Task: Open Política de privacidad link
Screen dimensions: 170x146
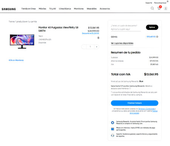Action: coord(144,112)
